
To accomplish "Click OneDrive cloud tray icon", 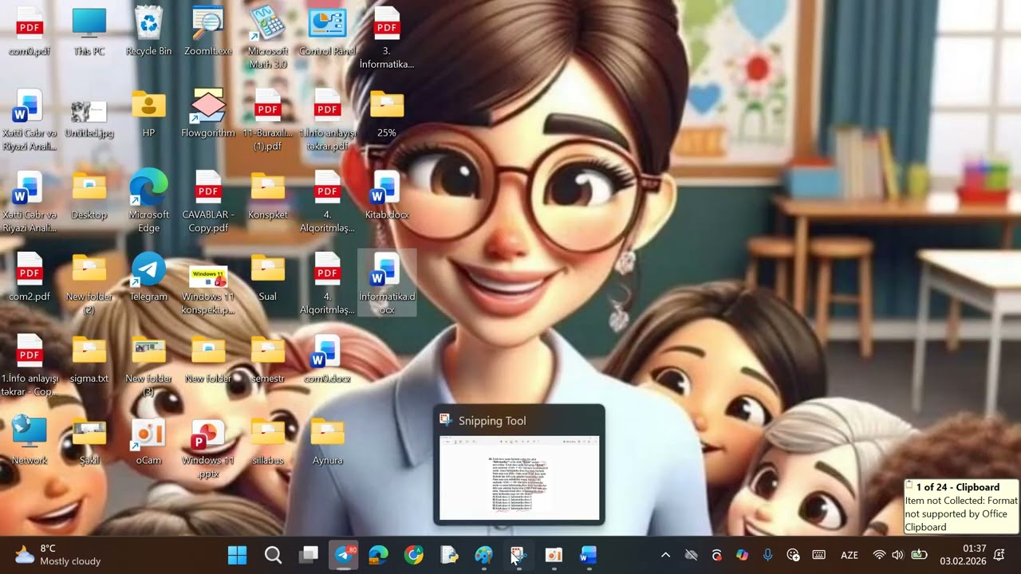I will [691, 555].
